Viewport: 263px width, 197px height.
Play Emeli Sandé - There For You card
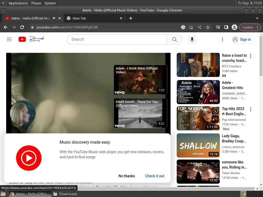(x=140, y=113)
